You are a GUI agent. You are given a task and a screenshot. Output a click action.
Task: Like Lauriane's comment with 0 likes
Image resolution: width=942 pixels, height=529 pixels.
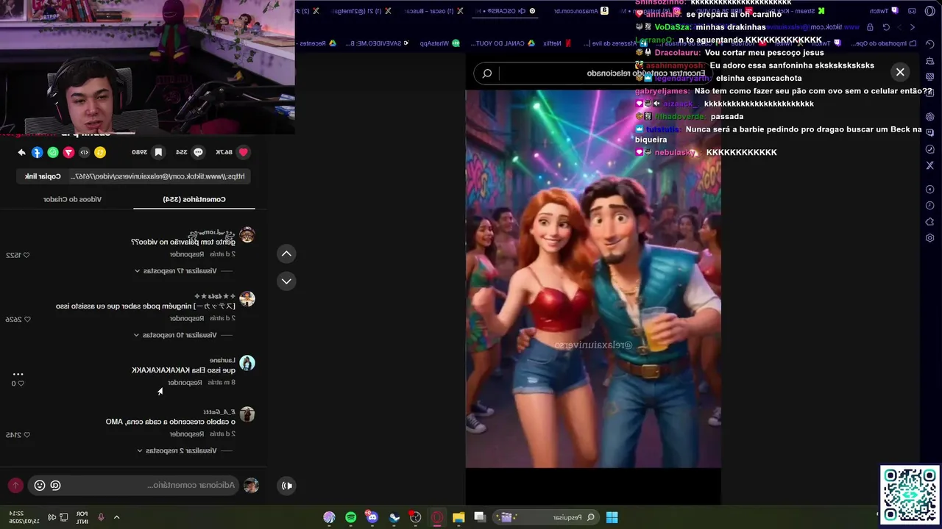point(21,384)
